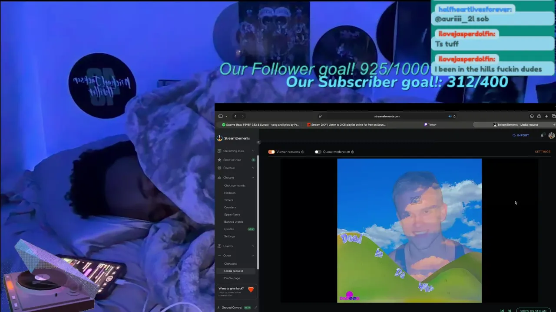The image size is (556, 312).
Task: Click the Sponsorships star icon
Action: (x=219, y=160)
